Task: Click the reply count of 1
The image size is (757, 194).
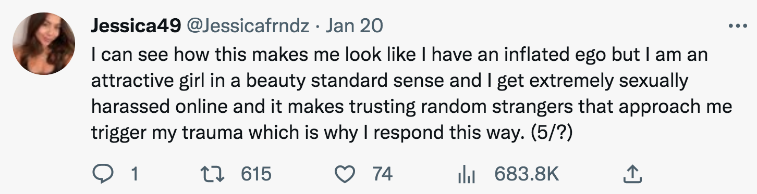Action: tap(134, 174)
